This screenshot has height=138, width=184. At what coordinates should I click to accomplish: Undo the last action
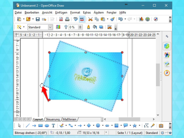pos(120,19)
